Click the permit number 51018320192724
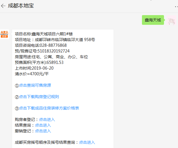The image size is (178, 148). [54, 51]
